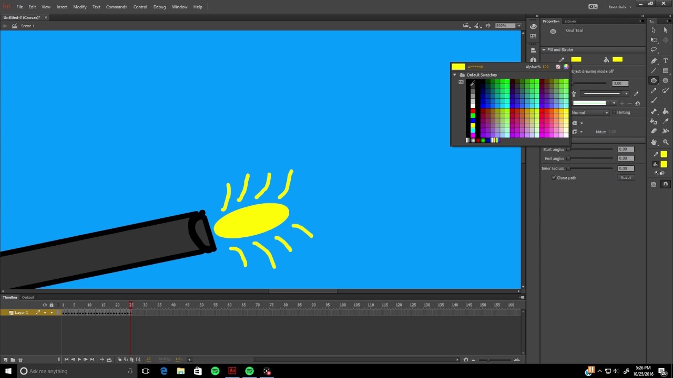The width and height of the screenshot is (673, 378).
Task: Select the Hand tool
Action: click(654, 142)
